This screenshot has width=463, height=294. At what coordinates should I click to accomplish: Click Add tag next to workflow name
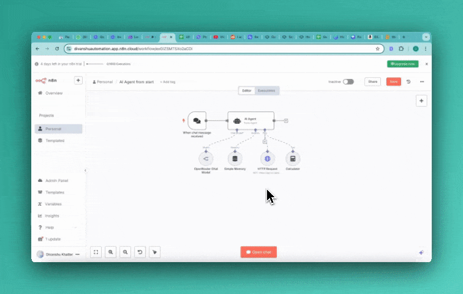click(168, 81)
